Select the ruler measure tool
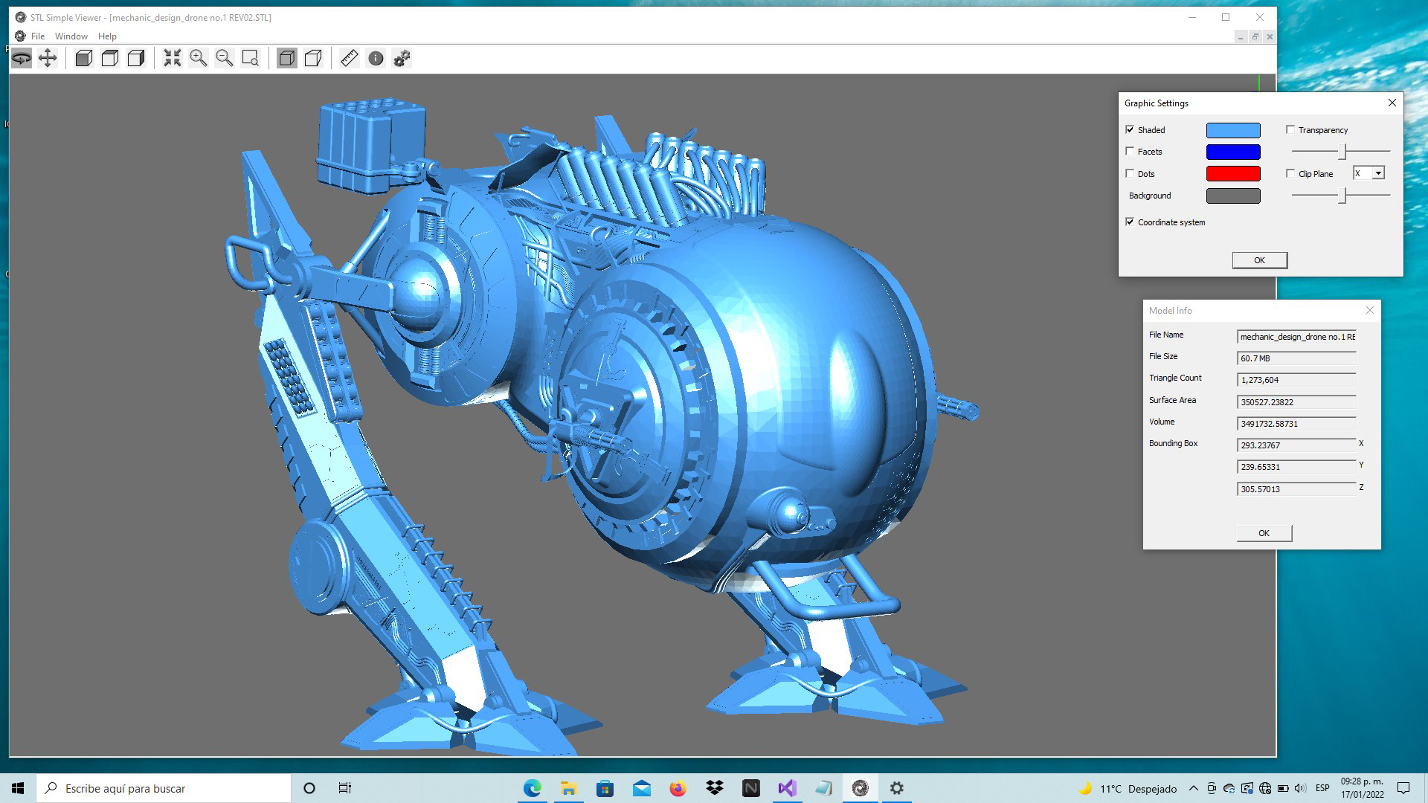1428x803 pixels. point(350,58)
